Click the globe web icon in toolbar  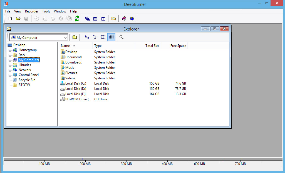point(132,19)
